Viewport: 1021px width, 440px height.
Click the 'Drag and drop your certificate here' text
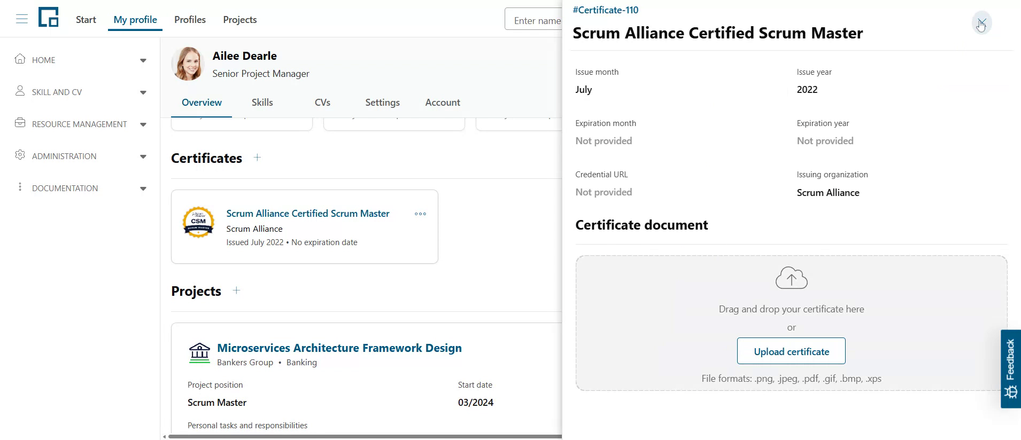tap(791, 309)
